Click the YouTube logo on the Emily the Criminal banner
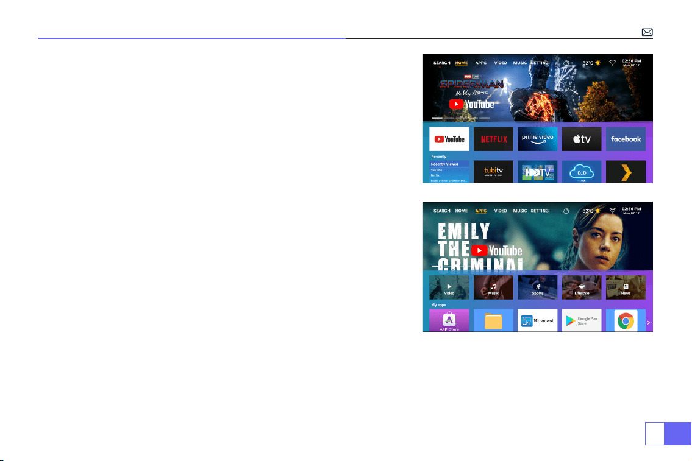Viewport: 692px width, 461px height. tap(496, 251)
